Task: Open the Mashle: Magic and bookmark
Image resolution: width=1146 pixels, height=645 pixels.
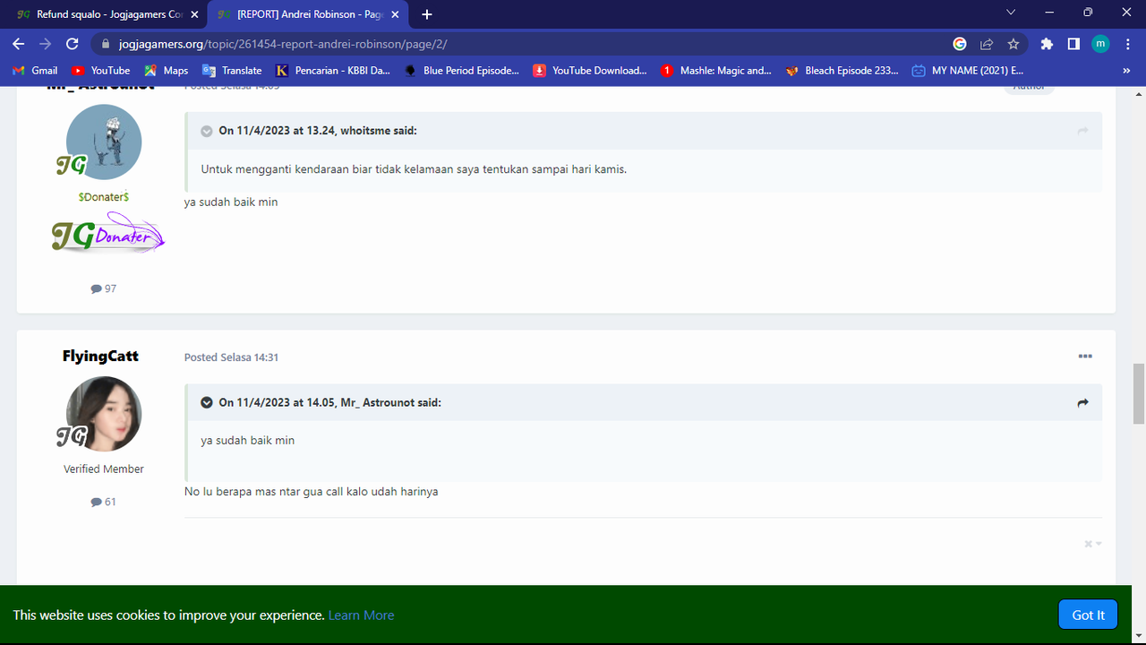Action: click(716, 71)
